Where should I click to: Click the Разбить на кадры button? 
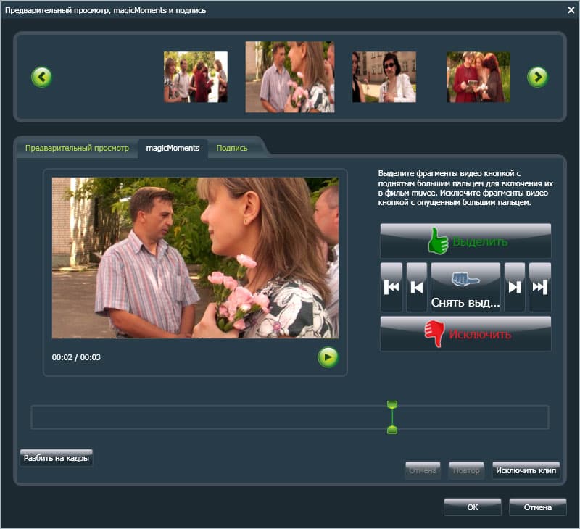(57, 458)
